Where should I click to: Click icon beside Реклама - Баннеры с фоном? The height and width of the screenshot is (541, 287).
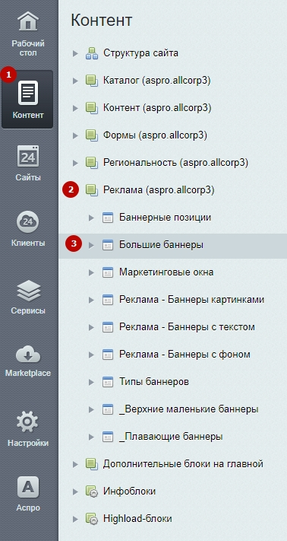[x=108, y=355]
